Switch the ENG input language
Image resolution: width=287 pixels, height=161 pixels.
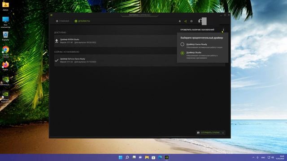click(263, 157)
